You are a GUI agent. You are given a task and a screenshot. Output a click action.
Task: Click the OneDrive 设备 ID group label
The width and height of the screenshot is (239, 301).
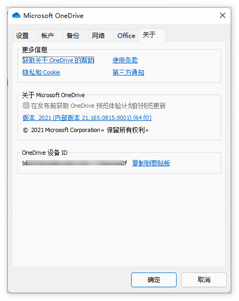click(x=44, y=153)
